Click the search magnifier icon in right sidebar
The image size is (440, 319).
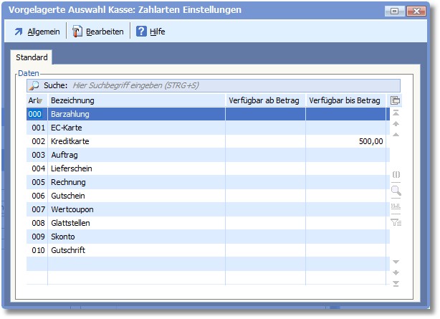(396, 191)
